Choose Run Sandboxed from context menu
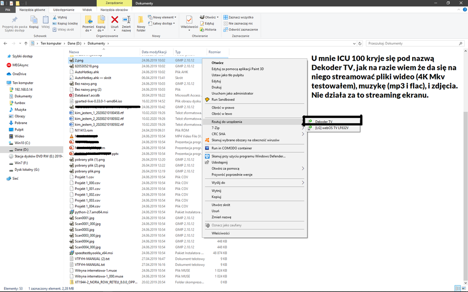Viewport: 468px width, 292px height. tap(223, 100)
